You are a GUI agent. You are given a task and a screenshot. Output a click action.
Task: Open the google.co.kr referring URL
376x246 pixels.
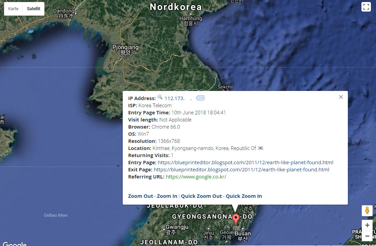pyautogui.click(x=196, y=177)
